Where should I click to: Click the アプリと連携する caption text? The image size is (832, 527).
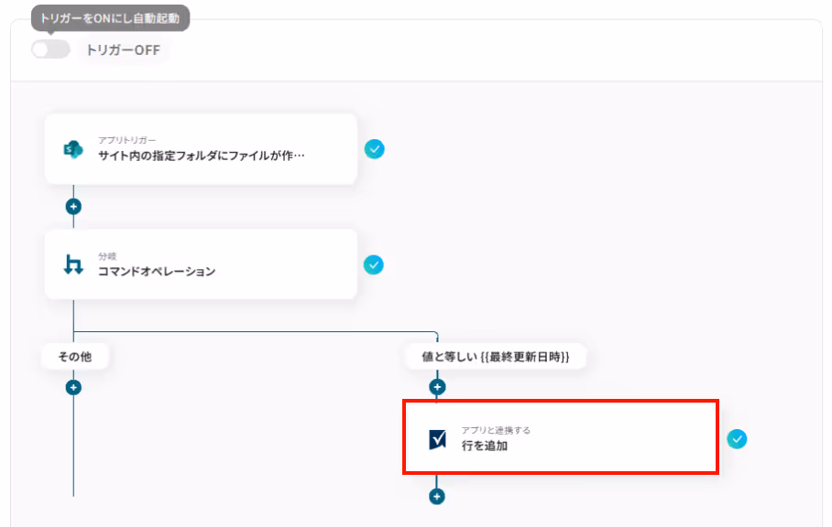[496, 430]
